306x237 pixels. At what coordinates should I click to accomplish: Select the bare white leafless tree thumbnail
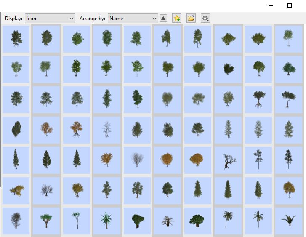[107, 130]
